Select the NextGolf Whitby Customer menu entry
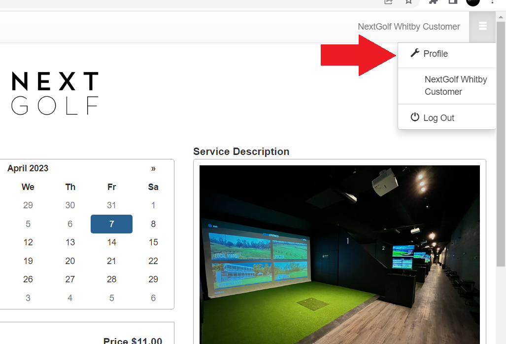The width and height of the screenshot is (506, 344). [x=446, y=86]
